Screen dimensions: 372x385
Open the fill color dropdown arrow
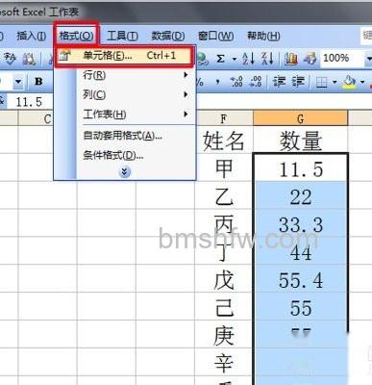click(362, 83)
